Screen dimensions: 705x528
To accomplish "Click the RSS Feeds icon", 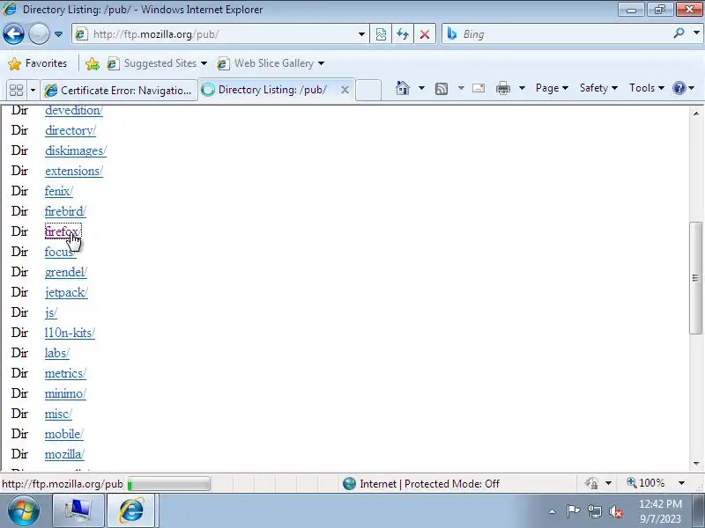I will (x=442, y=89).
